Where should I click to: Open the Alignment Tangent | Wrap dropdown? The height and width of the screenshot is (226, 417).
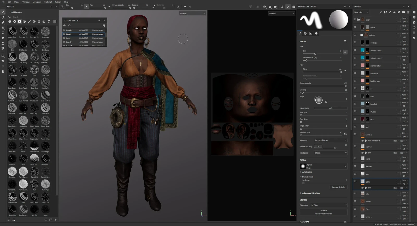click(330, 140)
